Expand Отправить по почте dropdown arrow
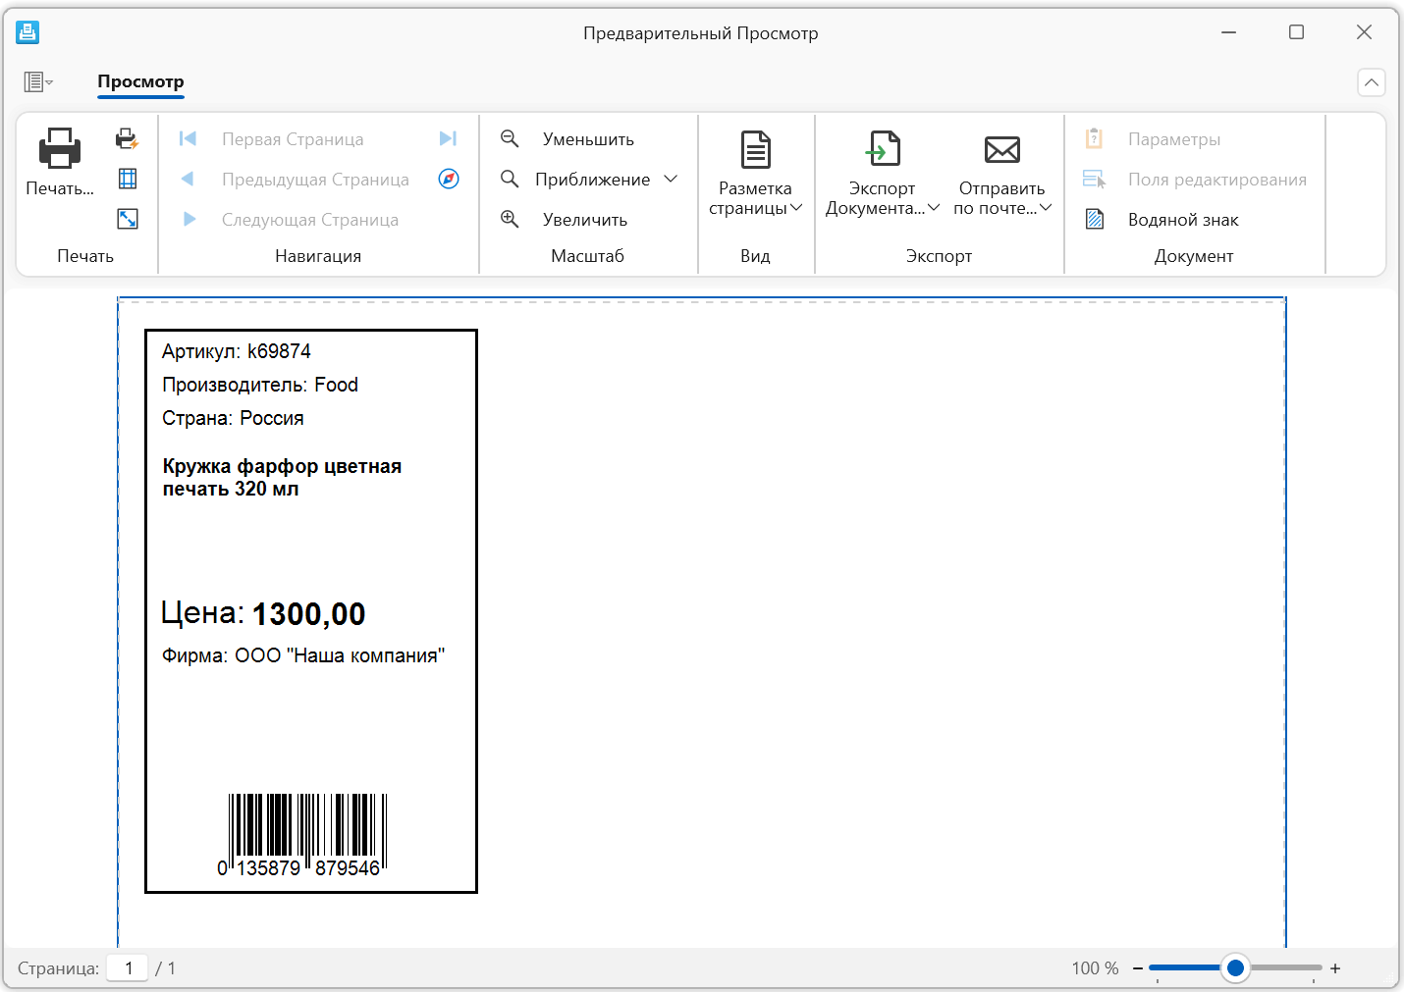 tap(1046, 208)
